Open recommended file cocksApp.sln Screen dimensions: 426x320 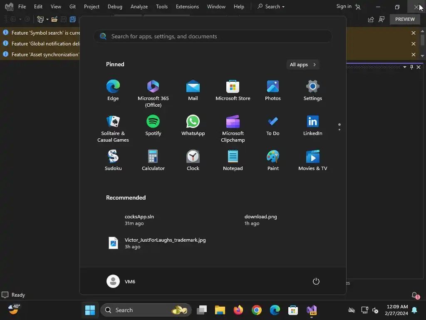(139, 220)
